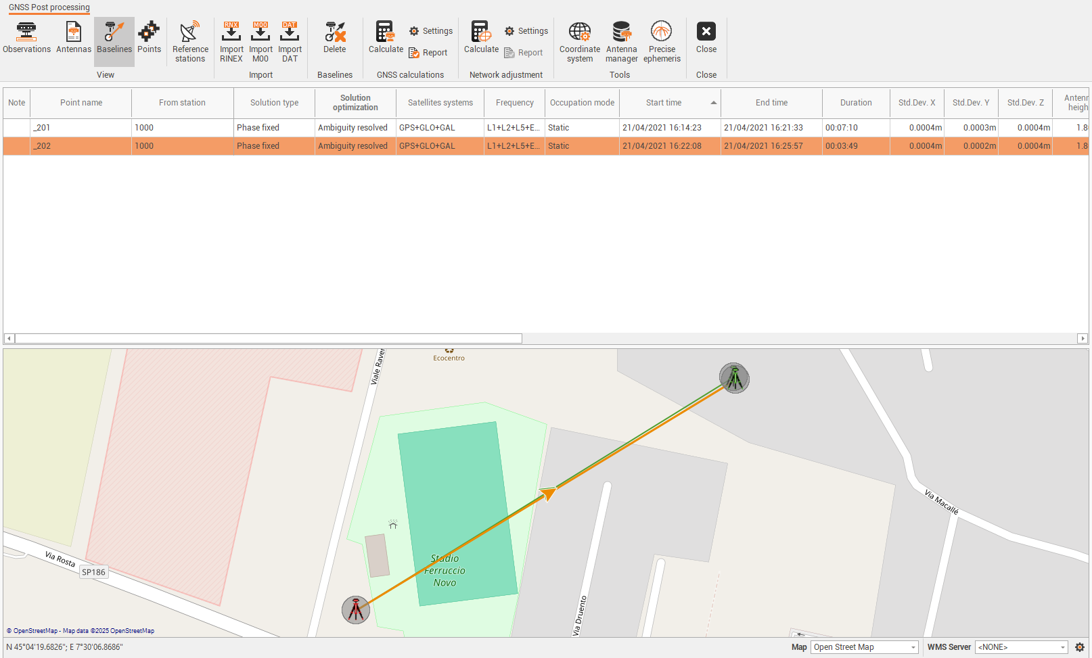
Task: Open Reference stations
Action: tap(190, 42)
